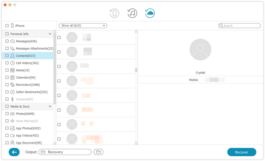Click the Voice Memos waveform icon
This screenshot has width=265, height=161.
pos(12,121)
